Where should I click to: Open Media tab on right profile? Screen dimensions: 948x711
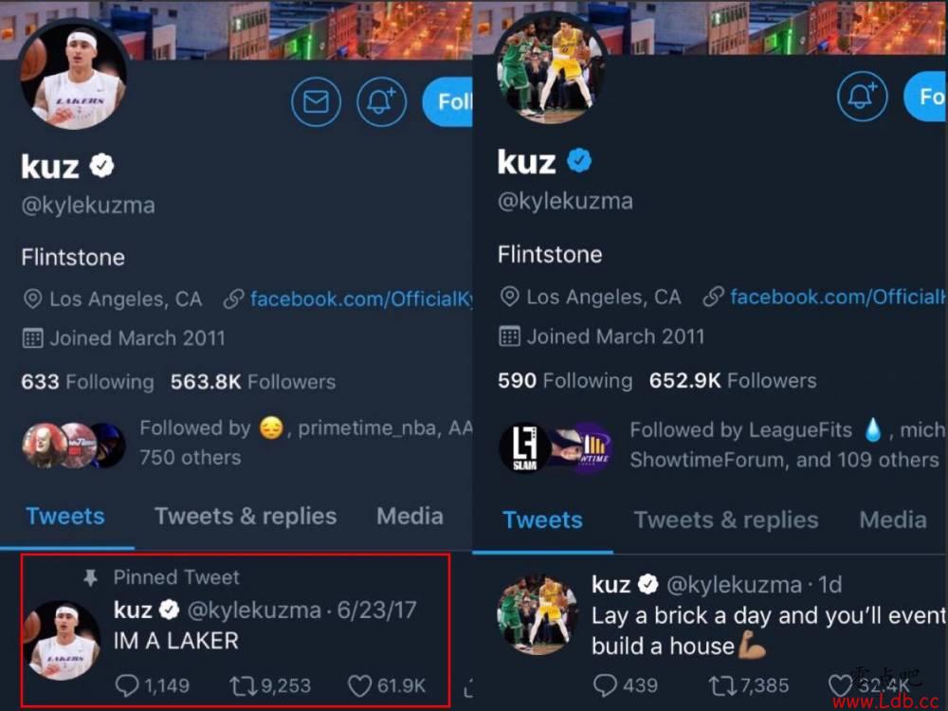pos(893,520)
